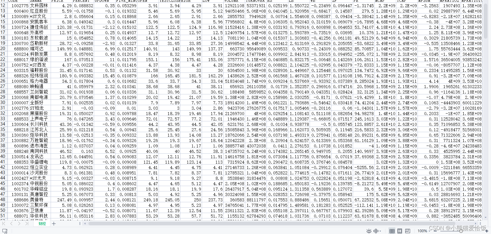Select cell containing 格力电器
Screen dimensions: 491x234
click(40, 81)
